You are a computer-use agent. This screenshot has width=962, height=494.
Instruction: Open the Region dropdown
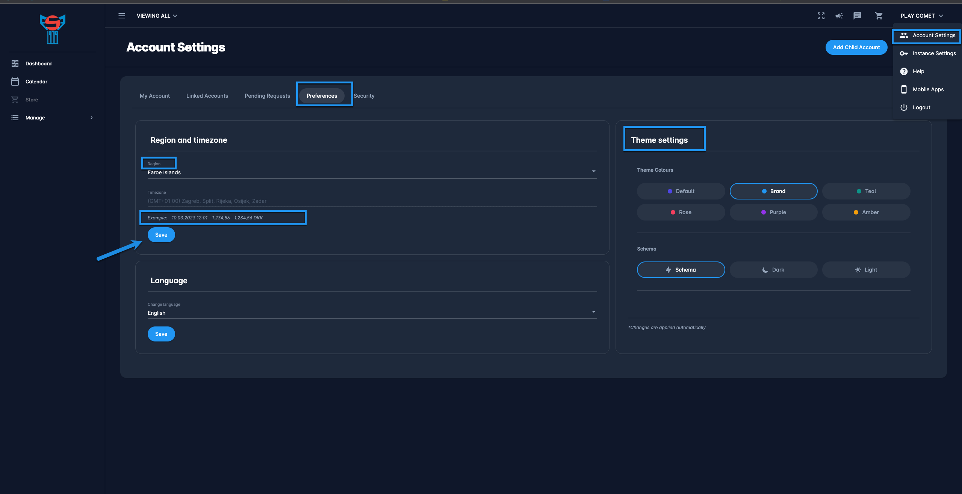(372, 172)
